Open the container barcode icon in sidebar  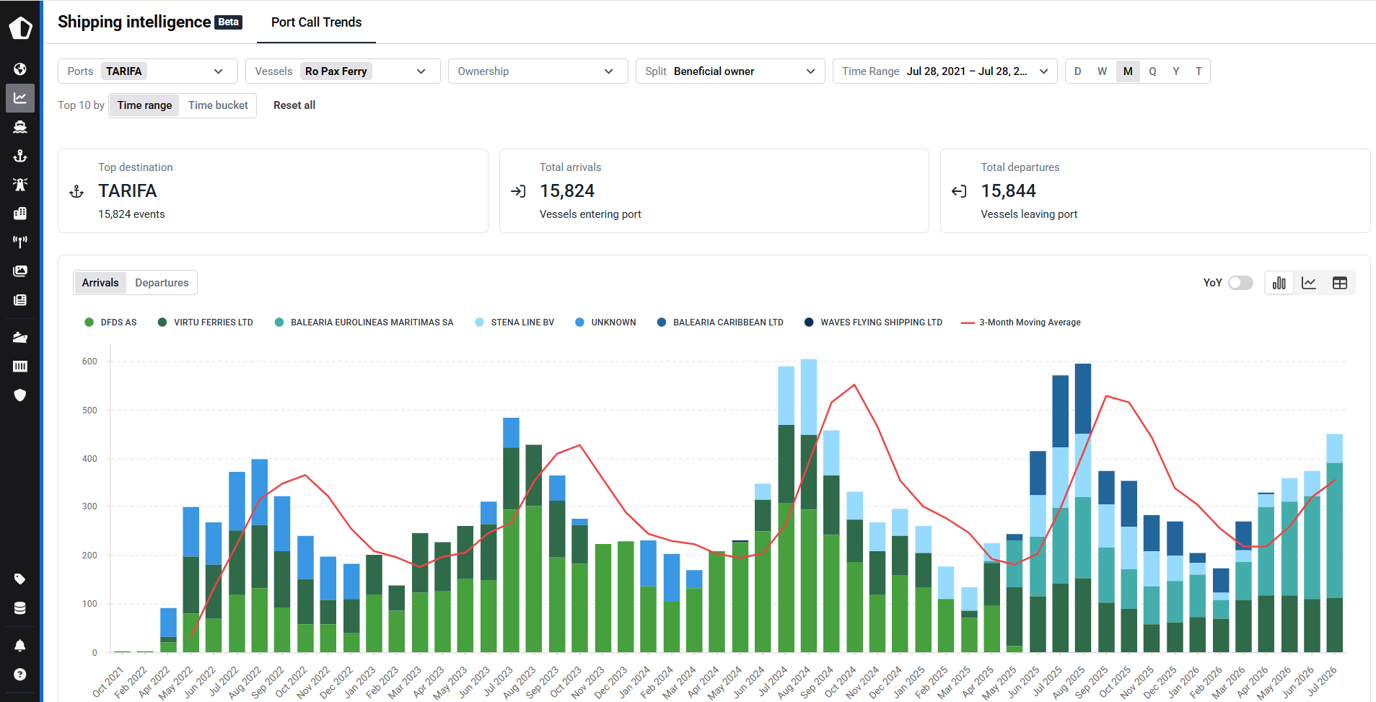click(x=20, y=367)
